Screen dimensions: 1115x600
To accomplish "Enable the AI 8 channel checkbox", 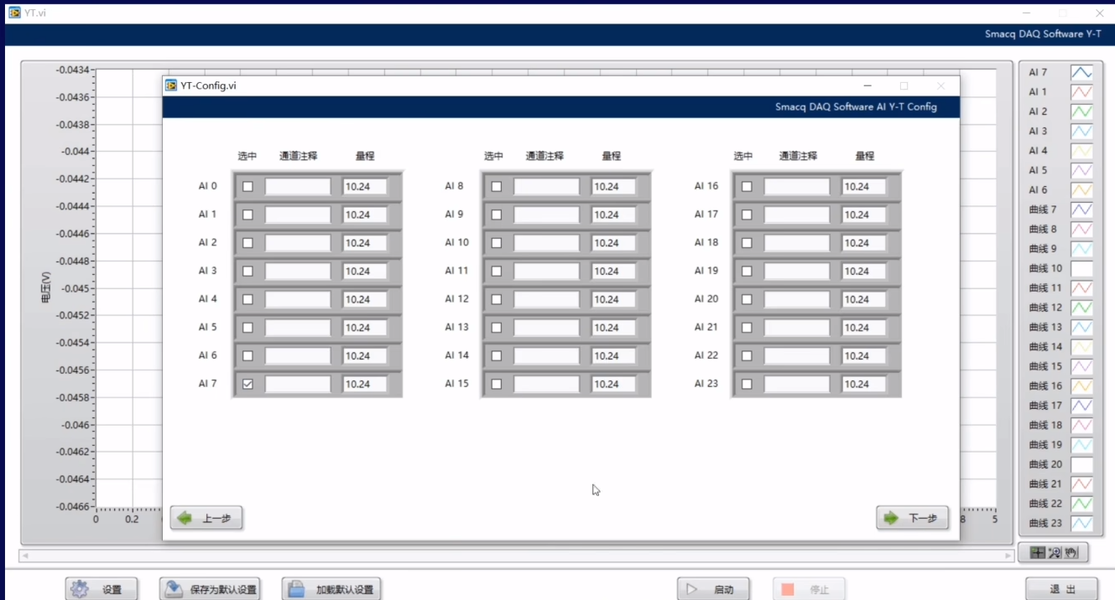I will tap(497, 187).
